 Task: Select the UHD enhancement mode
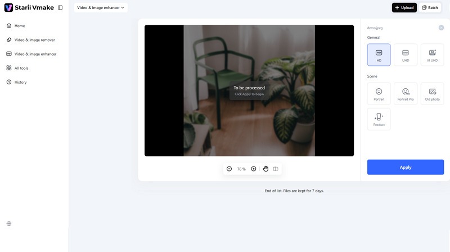click(x=406, y=55)
